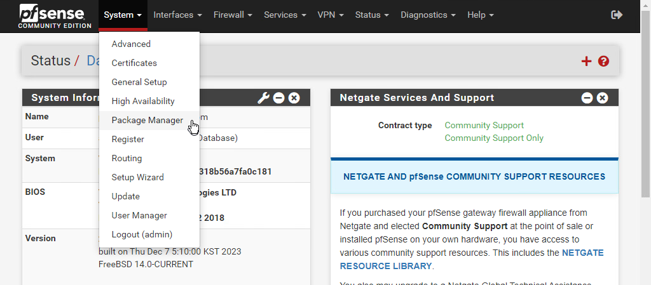This screenshot has width=651, height=285.
Task: Click the logout arrow icon in navbar
Action: (x=617, y=15)
